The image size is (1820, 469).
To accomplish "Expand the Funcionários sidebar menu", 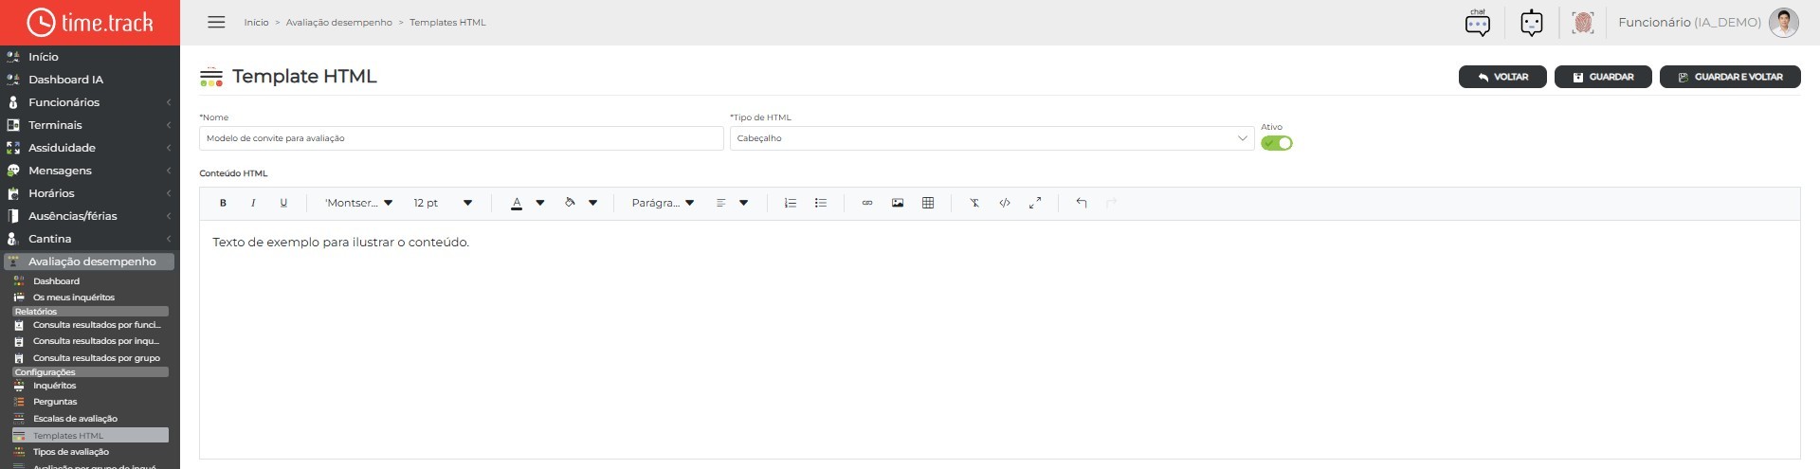I will coord(90,102).
